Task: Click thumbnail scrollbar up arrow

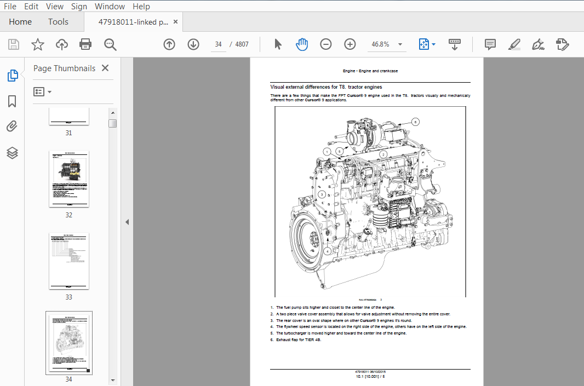Action: (x=113, y=112)
